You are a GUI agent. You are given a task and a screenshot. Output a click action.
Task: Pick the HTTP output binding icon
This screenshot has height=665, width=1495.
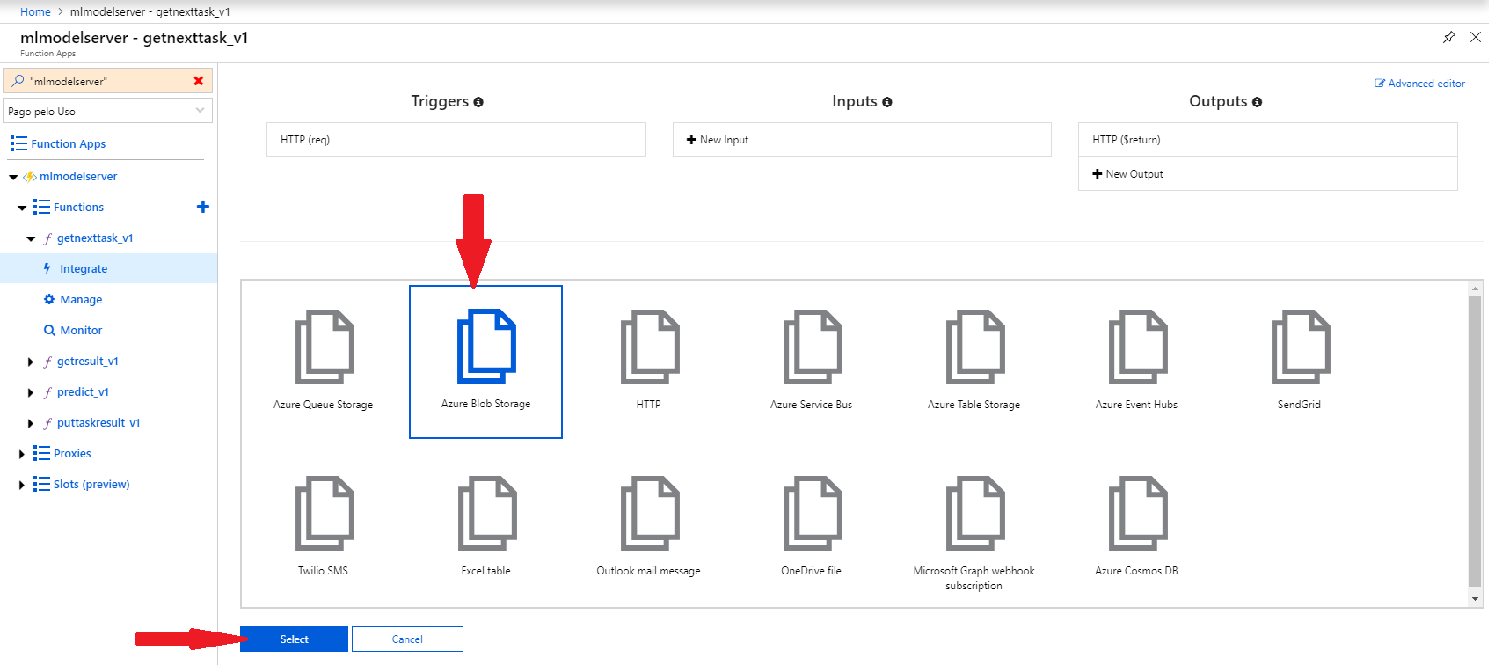[650, 347]
